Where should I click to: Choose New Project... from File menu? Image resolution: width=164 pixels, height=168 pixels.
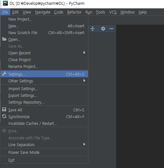coord(44,19)
